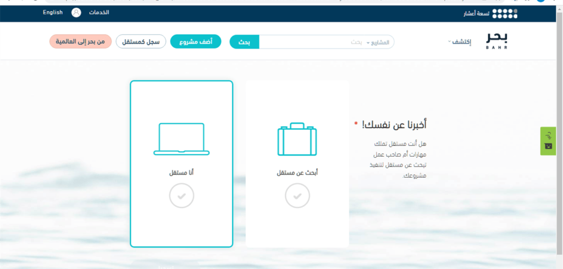
Task: Click من بحر إلى العالمية button
Action: click(80, 42)
